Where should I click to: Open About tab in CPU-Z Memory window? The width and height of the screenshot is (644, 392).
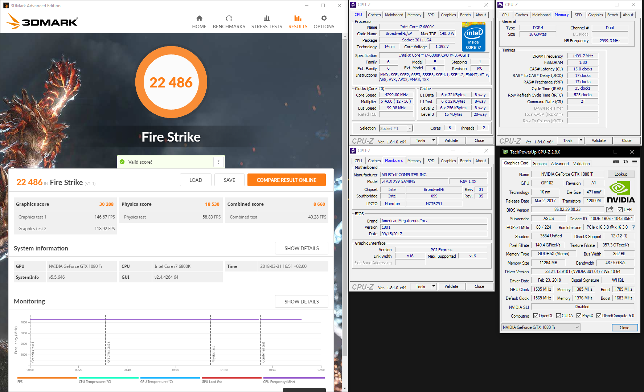click(x=628, y=15)
